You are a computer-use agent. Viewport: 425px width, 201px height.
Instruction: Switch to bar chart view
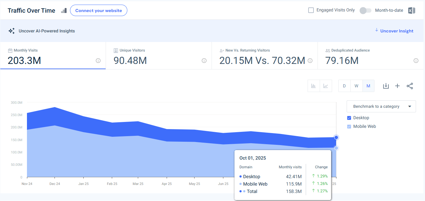313,86
